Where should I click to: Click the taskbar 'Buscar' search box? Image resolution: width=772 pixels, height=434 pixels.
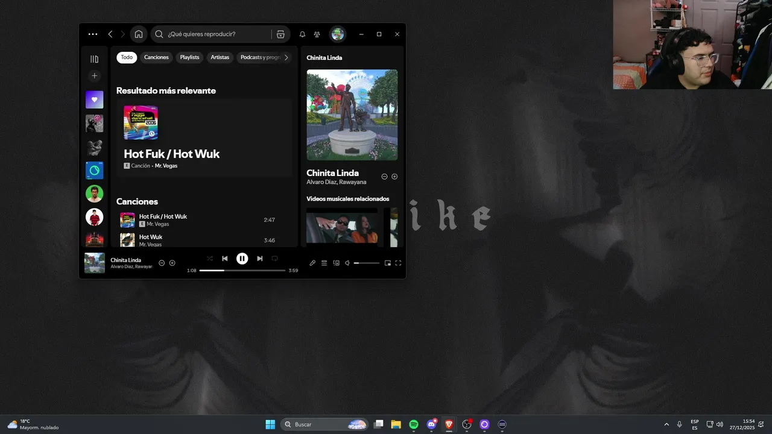pyautogui.click(x=324, y=424)
